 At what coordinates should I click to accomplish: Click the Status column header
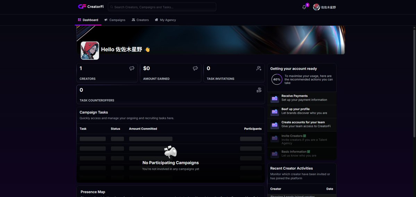(116, 129)
